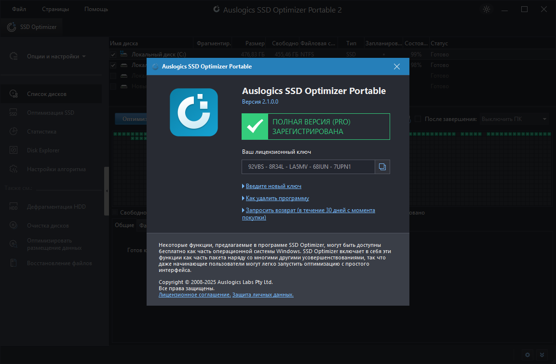
Task: Click the Состоя... column header
Action: (416, 43)
